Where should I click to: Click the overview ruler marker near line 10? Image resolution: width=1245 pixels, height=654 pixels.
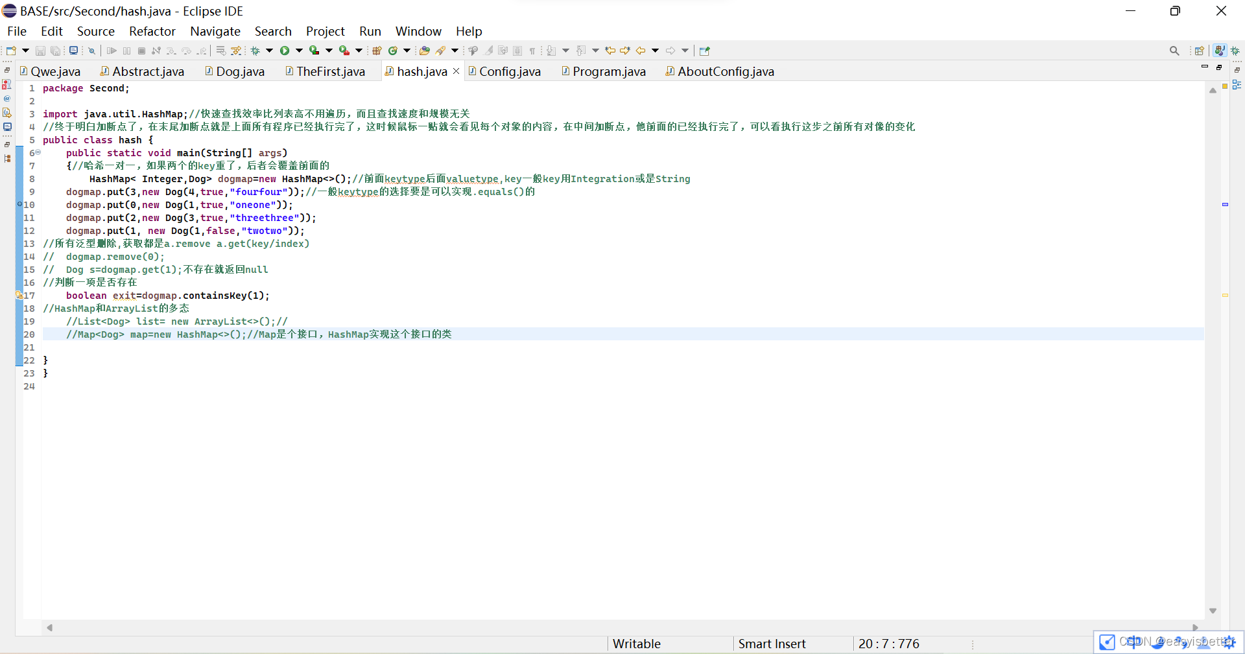coord(1226,204)
